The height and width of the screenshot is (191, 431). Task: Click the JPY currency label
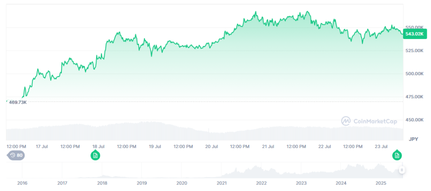click(x=414, y=138)
